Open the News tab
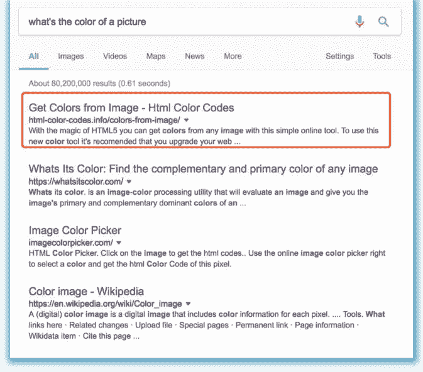 (x=194, y=56)
